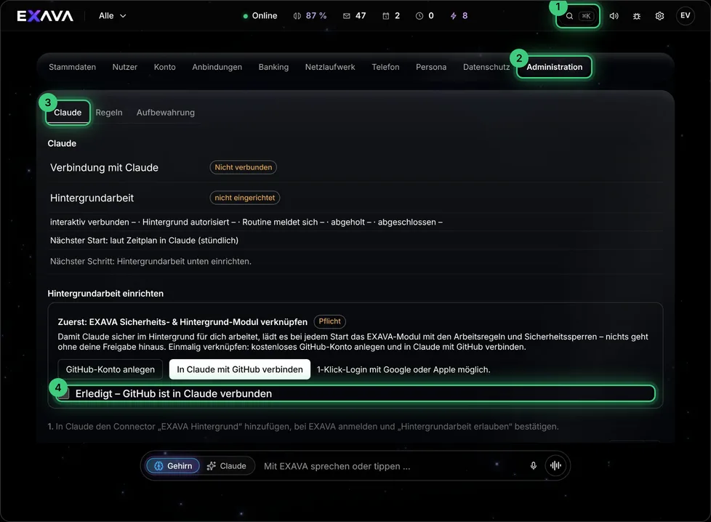Screen dimensions: 711x522
Task: Switch to the Persona tab
Action: (x=431, y=67)
